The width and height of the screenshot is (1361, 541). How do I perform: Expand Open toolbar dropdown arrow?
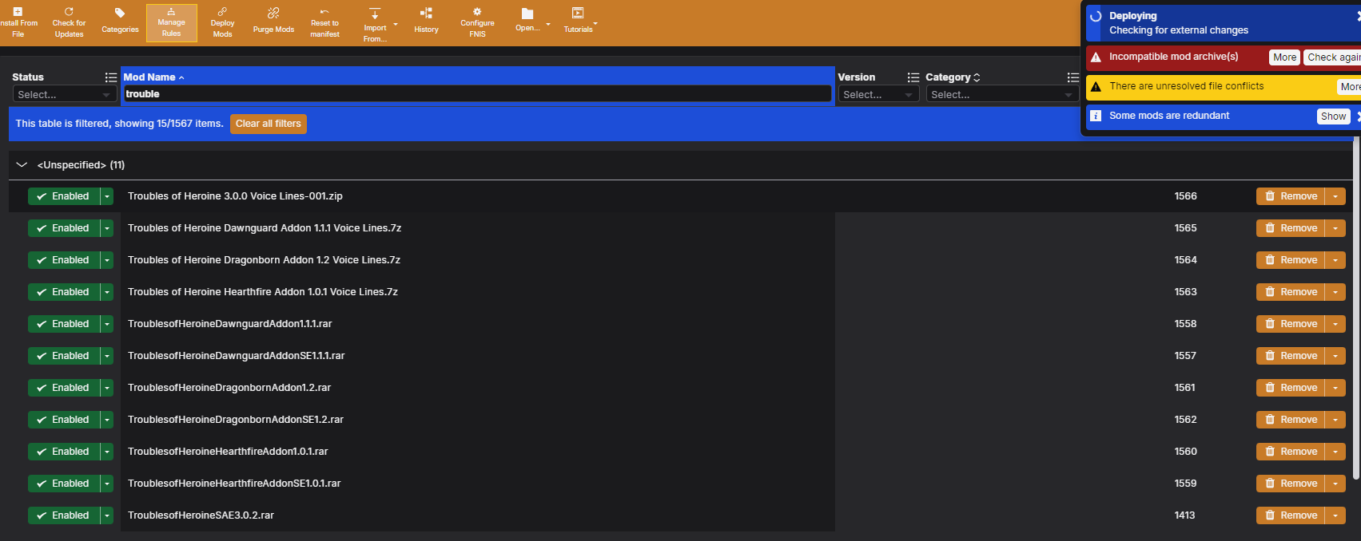click(548, 24)
